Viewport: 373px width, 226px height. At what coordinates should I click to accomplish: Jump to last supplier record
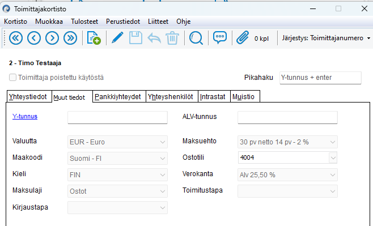pyautogui.click(x=70, y=38)
